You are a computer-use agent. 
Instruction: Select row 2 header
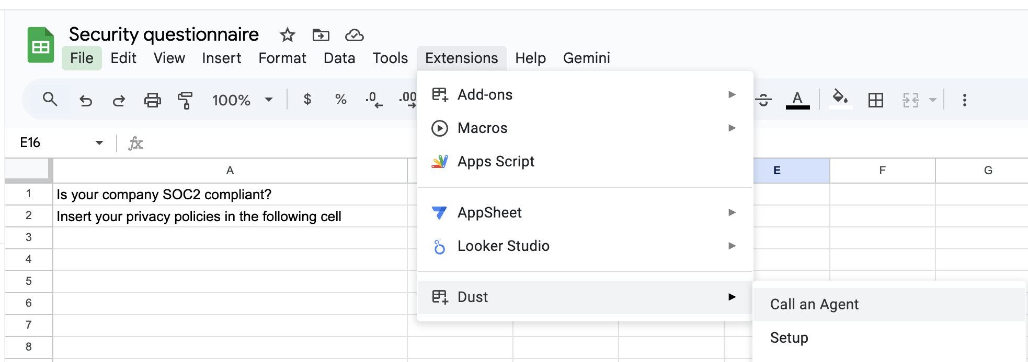(29, 216)
